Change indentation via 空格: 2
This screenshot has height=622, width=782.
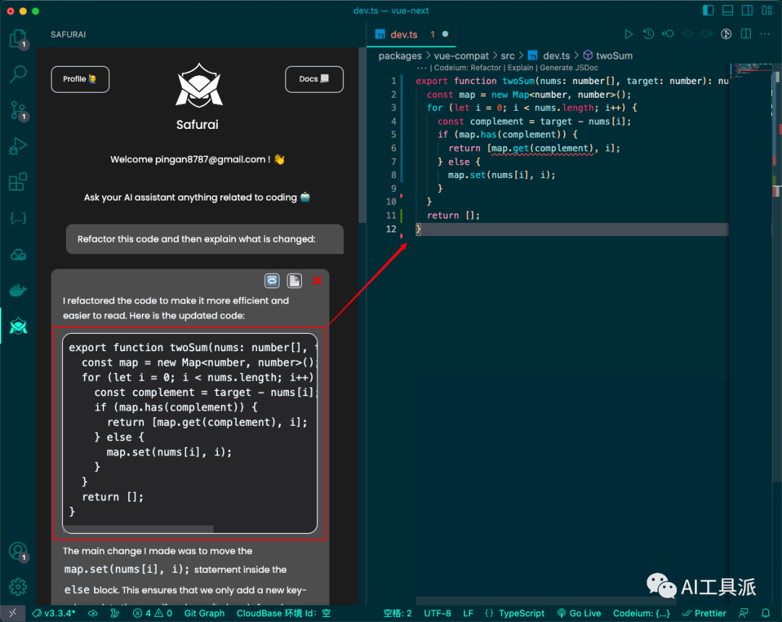tap(398, 613)
